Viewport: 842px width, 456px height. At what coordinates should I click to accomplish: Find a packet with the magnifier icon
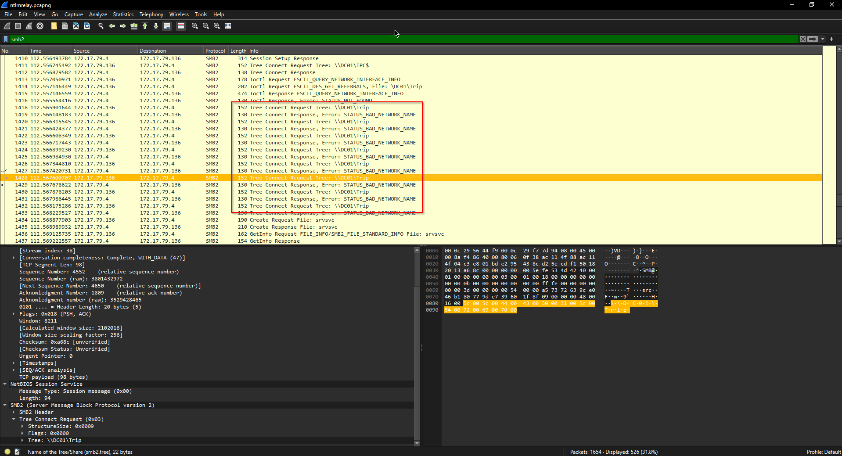[101, 26]
